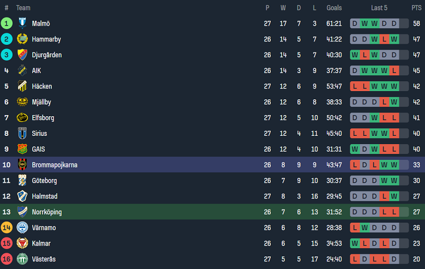Screen dimensions: 425x269
Task: Click the Västerås team crest
Action: [x=22, y=259]
